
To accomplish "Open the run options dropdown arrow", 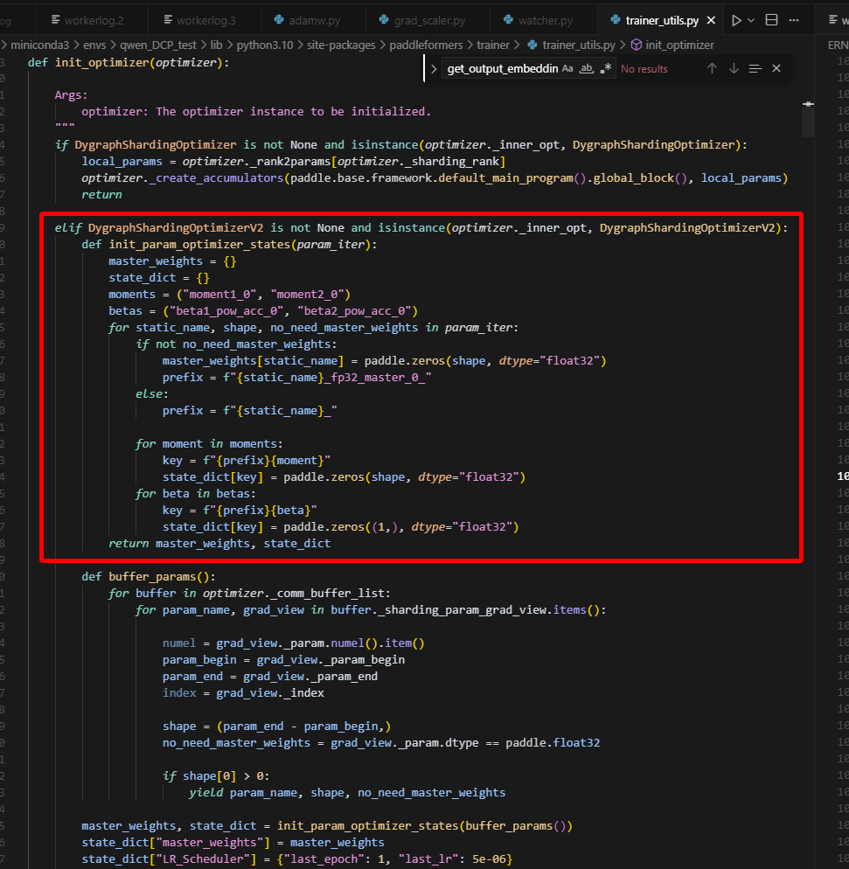I will coord(751,19).
